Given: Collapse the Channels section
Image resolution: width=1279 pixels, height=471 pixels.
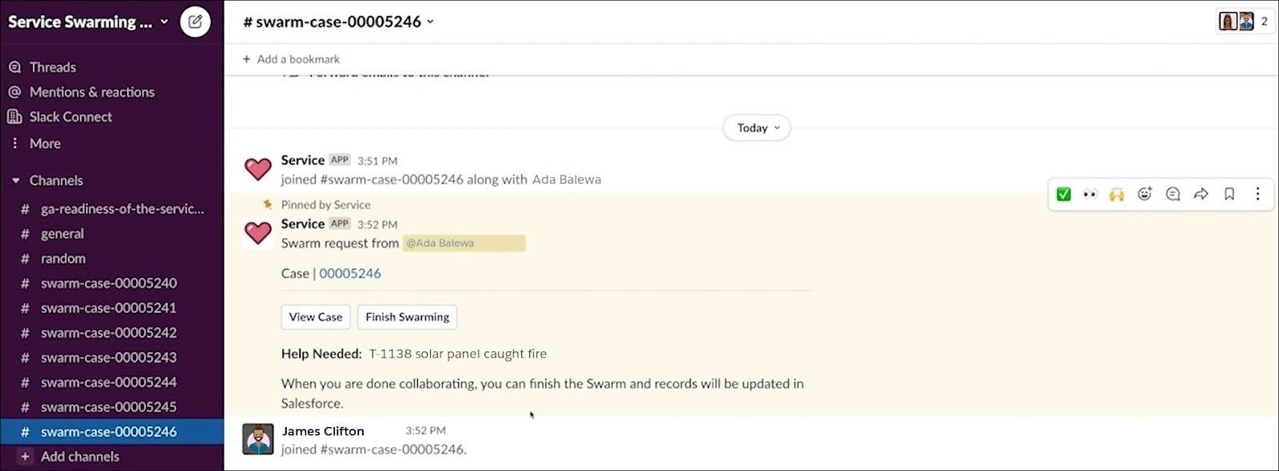Looking at the screenshot, I should (16, 180).
